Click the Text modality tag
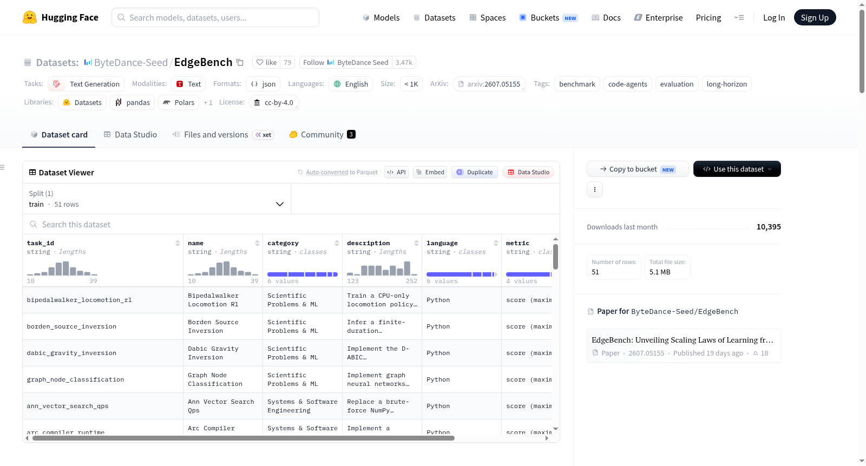This screenshot has width=866, height=466. [x=188, y=84]
